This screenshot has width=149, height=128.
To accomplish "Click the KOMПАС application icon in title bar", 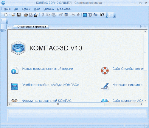I will pyautogui.click(x=3, y=3).
